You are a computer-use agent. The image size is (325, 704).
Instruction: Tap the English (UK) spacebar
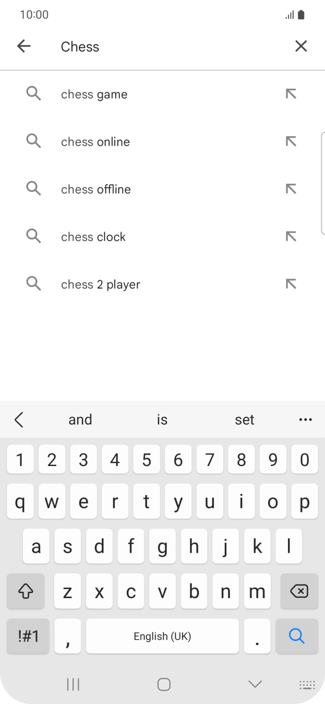click(x=162, y=636)
